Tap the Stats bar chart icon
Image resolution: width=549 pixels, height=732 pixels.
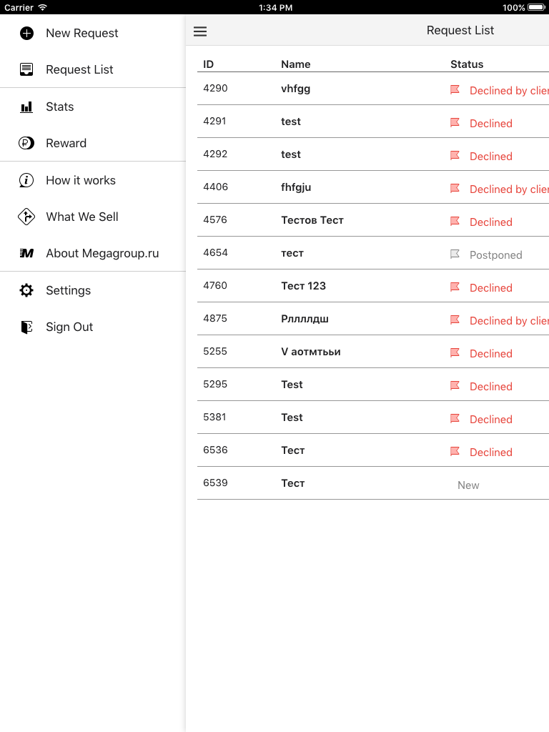[x=26, y=107]
